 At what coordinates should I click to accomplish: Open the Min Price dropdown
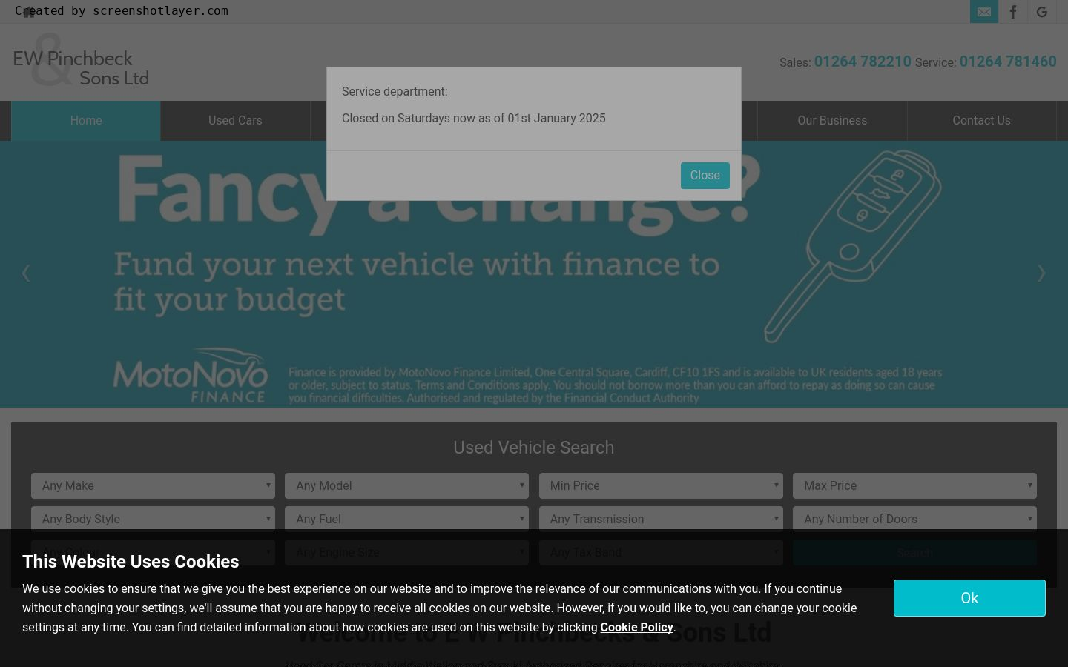pos(661,486)
